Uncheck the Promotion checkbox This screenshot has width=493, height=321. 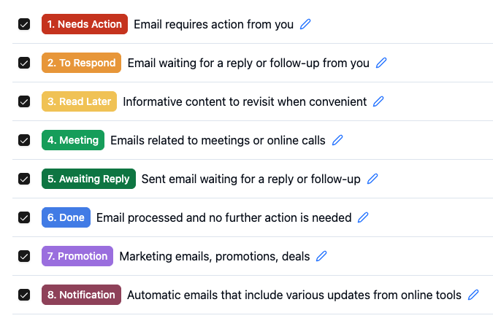pos(24,256)
